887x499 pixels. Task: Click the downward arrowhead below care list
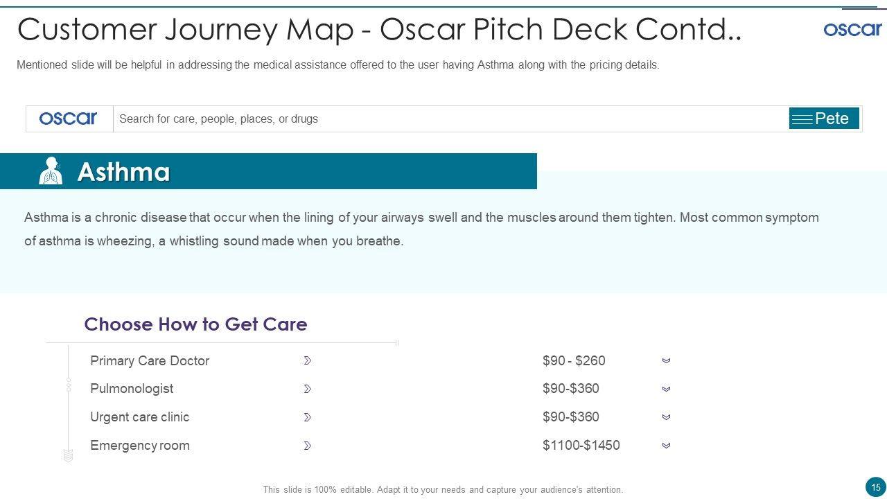click(x=68, y=455)
